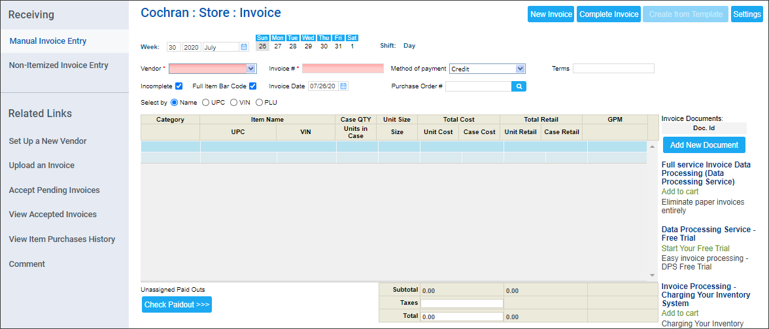
Task: Open Manual Invoice Entry page
Action: (x=48, y=41)
